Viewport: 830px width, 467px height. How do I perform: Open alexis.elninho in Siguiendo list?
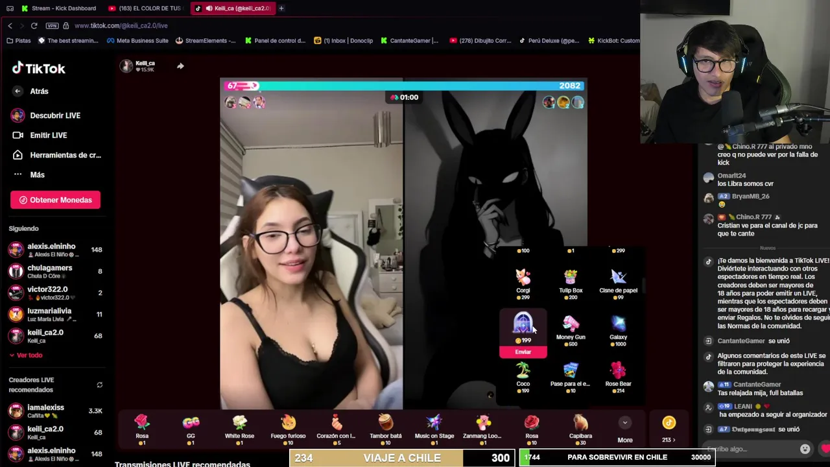click(x=55, y=250)
